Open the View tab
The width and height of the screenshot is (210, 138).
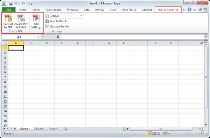coord(113,10)
